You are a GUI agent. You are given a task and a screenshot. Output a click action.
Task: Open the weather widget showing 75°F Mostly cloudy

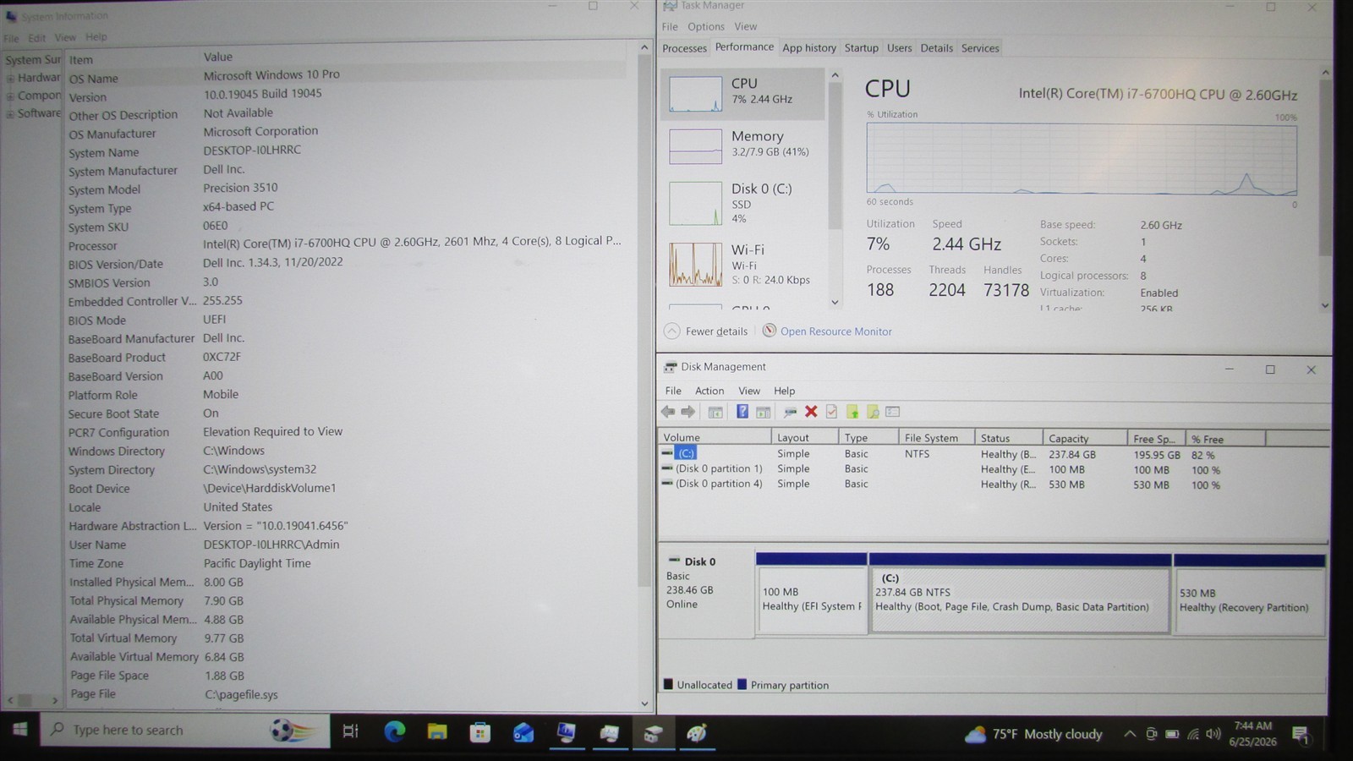(1034, 734)
